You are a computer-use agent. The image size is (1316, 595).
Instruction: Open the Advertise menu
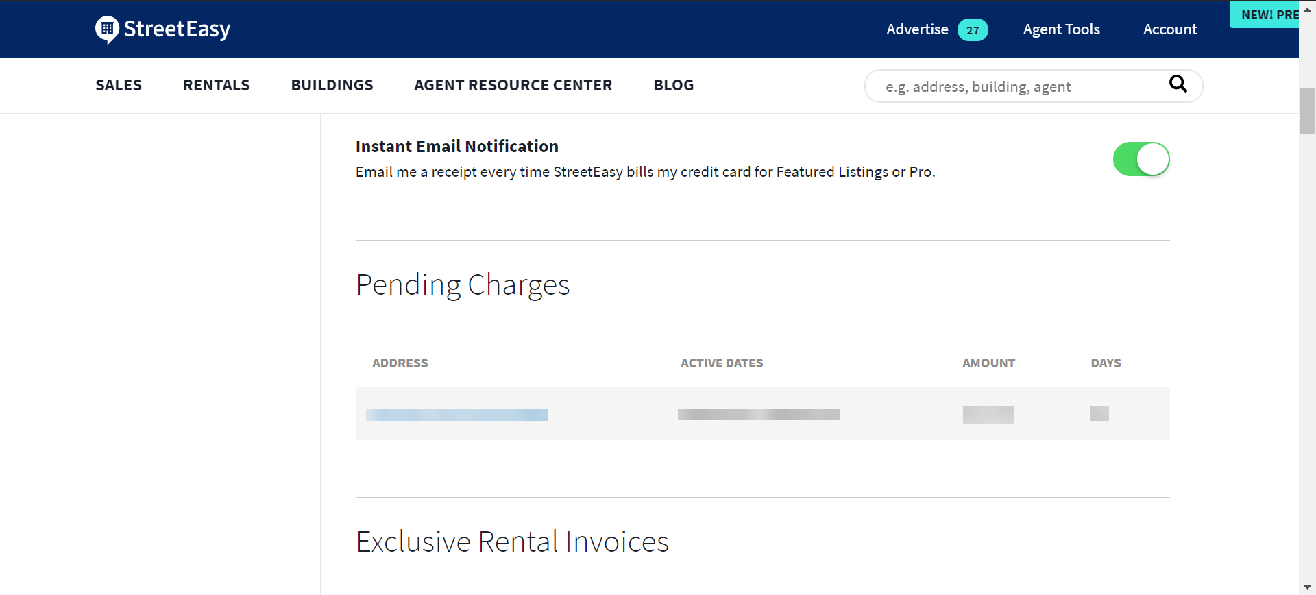(x=917, y=29)
